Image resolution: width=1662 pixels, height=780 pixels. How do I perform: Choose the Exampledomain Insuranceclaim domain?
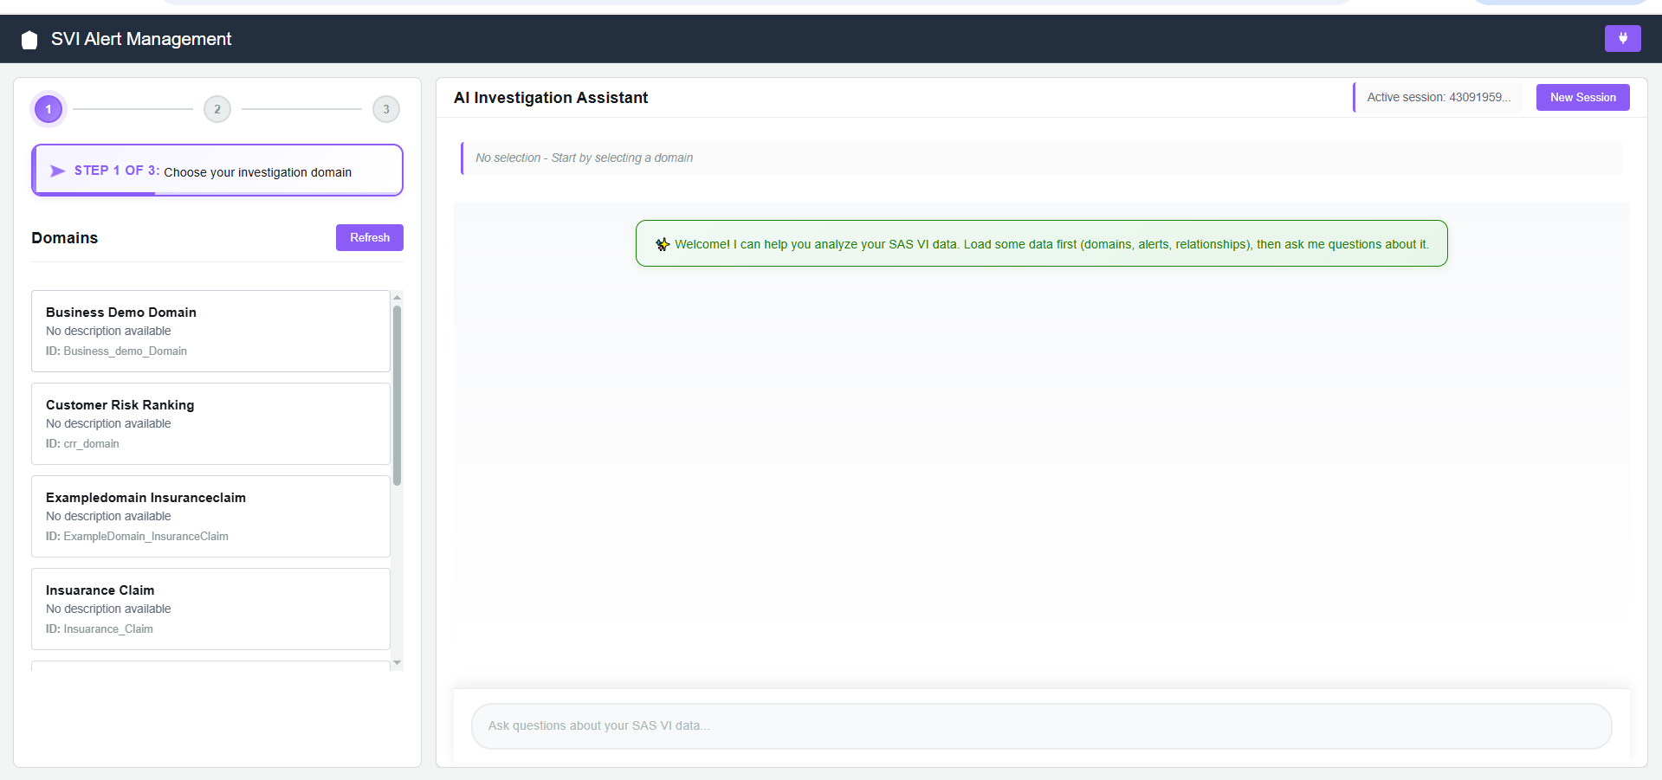pyautogui.click(x=210, y=515)
